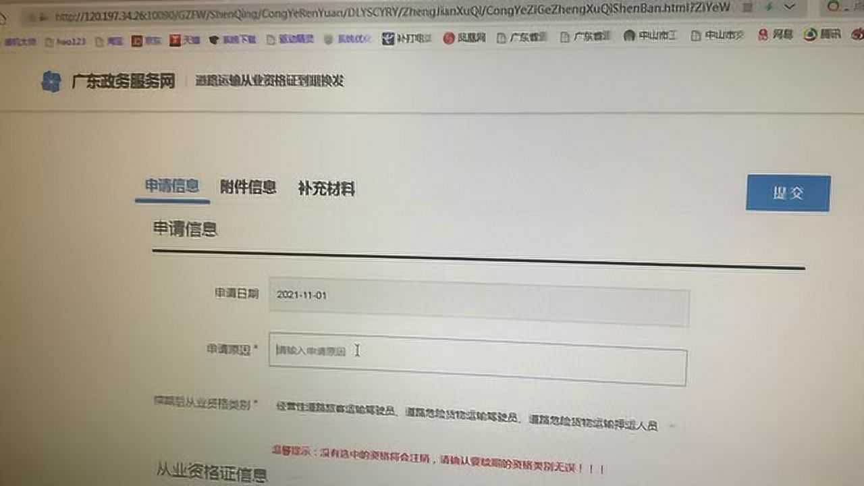Viewport: 864px width, 486px height.
Task: Open the 京东 bookmark
Action: pos(146,40)
